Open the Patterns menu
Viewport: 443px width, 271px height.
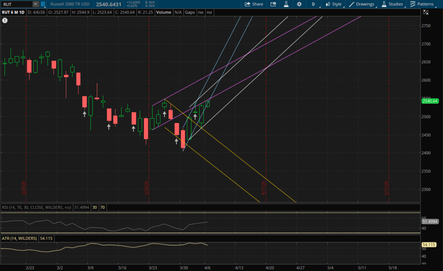(x=422, y=4)
